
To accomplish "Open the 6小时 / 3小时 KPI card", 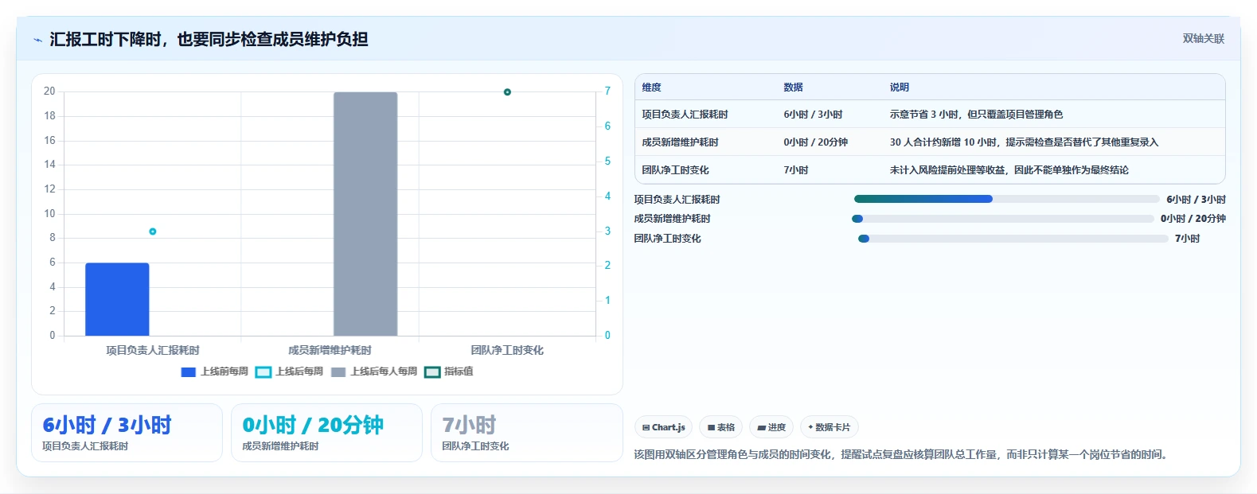I will click(127, 433).
